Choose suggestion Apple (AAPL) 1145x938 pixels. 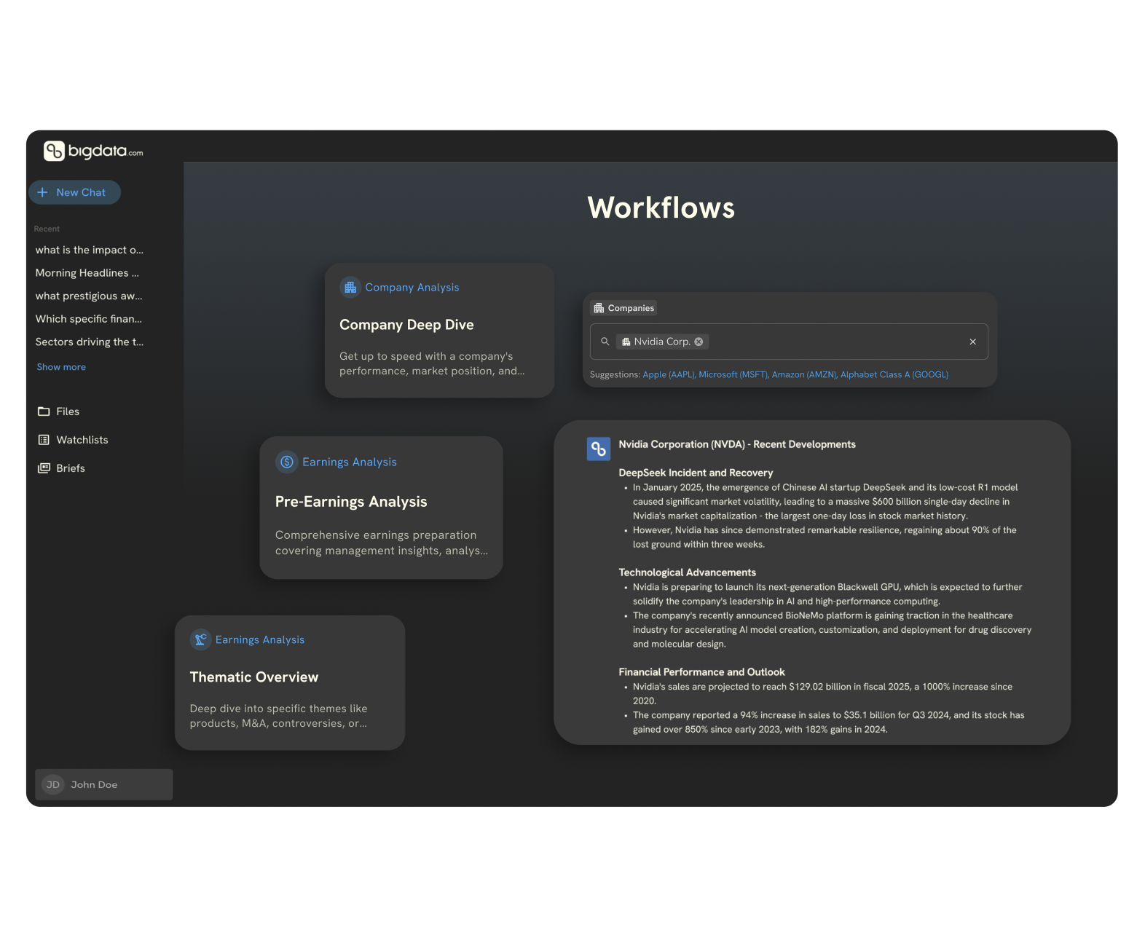(x=669, y=374)
